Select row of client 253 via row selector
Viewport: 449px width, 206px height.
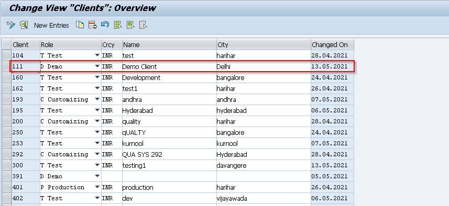click(7, 143)
